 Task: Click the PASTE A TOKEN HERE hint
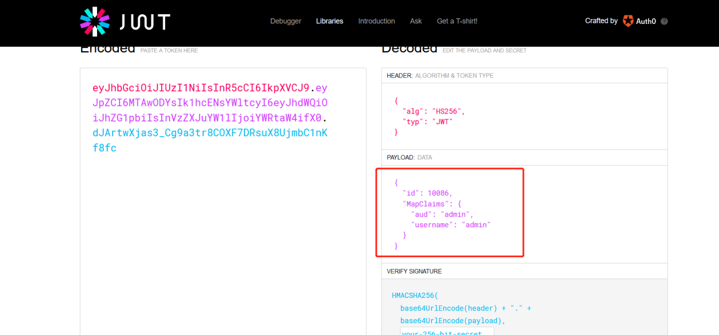(169, 51)
